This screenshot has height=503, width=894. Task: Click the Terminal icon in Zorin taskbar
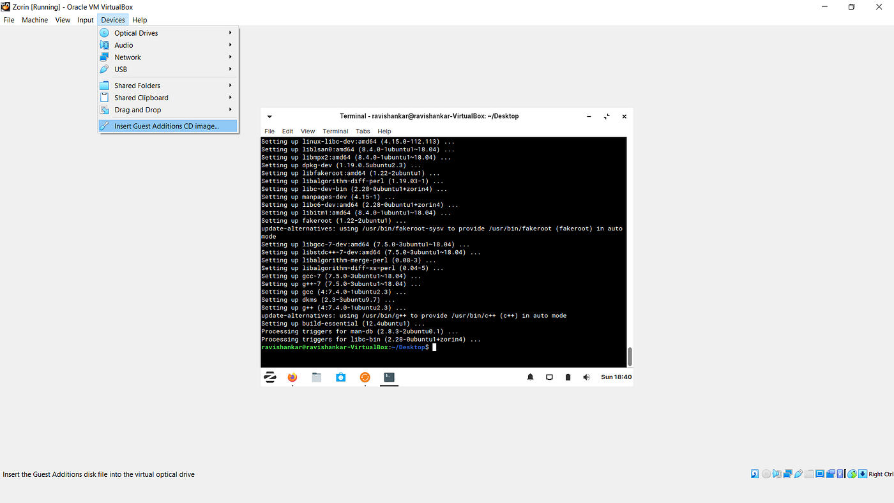tap(389, 377)
